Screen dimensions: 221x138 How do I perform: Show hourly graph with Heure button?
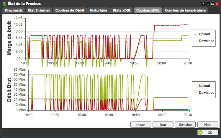pyautogui.click(x=141, y=125)
